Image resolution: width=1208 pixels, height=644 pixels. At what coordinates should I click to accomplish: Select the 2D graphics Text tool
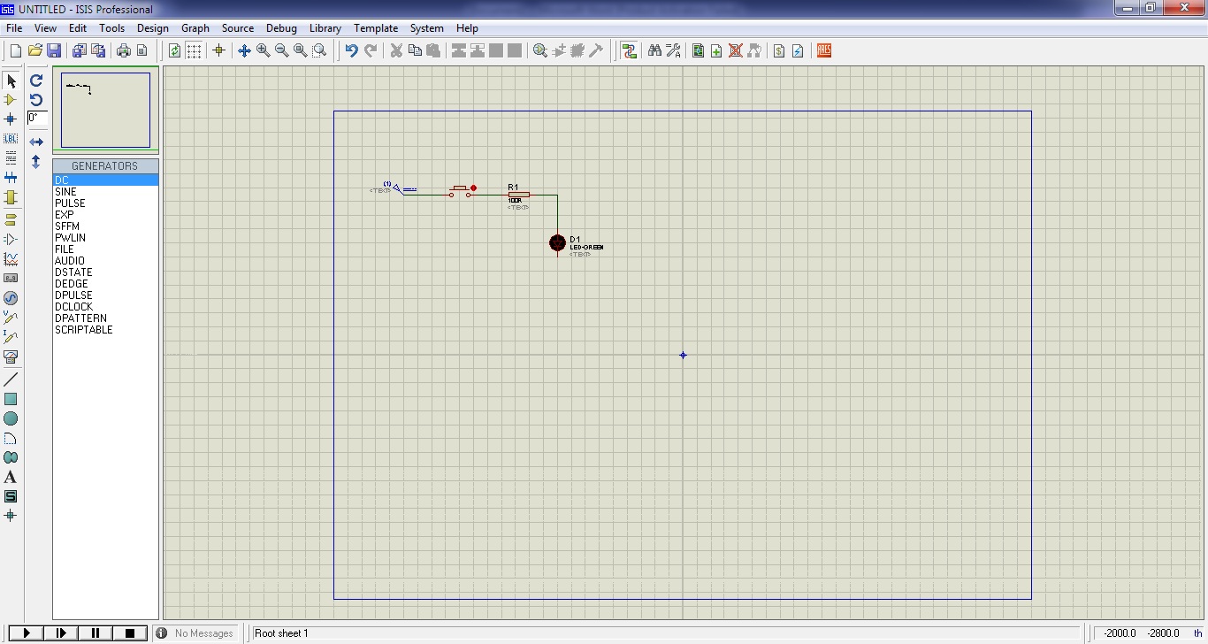coord(11,477)
